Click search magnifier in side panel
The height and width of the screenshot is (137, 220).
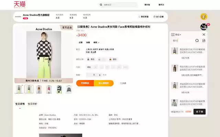pyautogui.click(x=197, y=40)
